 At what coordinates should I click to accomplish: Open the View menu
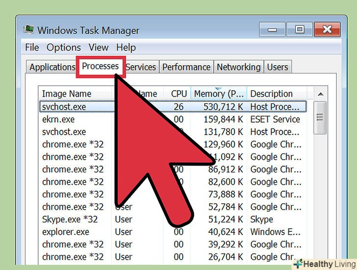(x=99, y=48)
